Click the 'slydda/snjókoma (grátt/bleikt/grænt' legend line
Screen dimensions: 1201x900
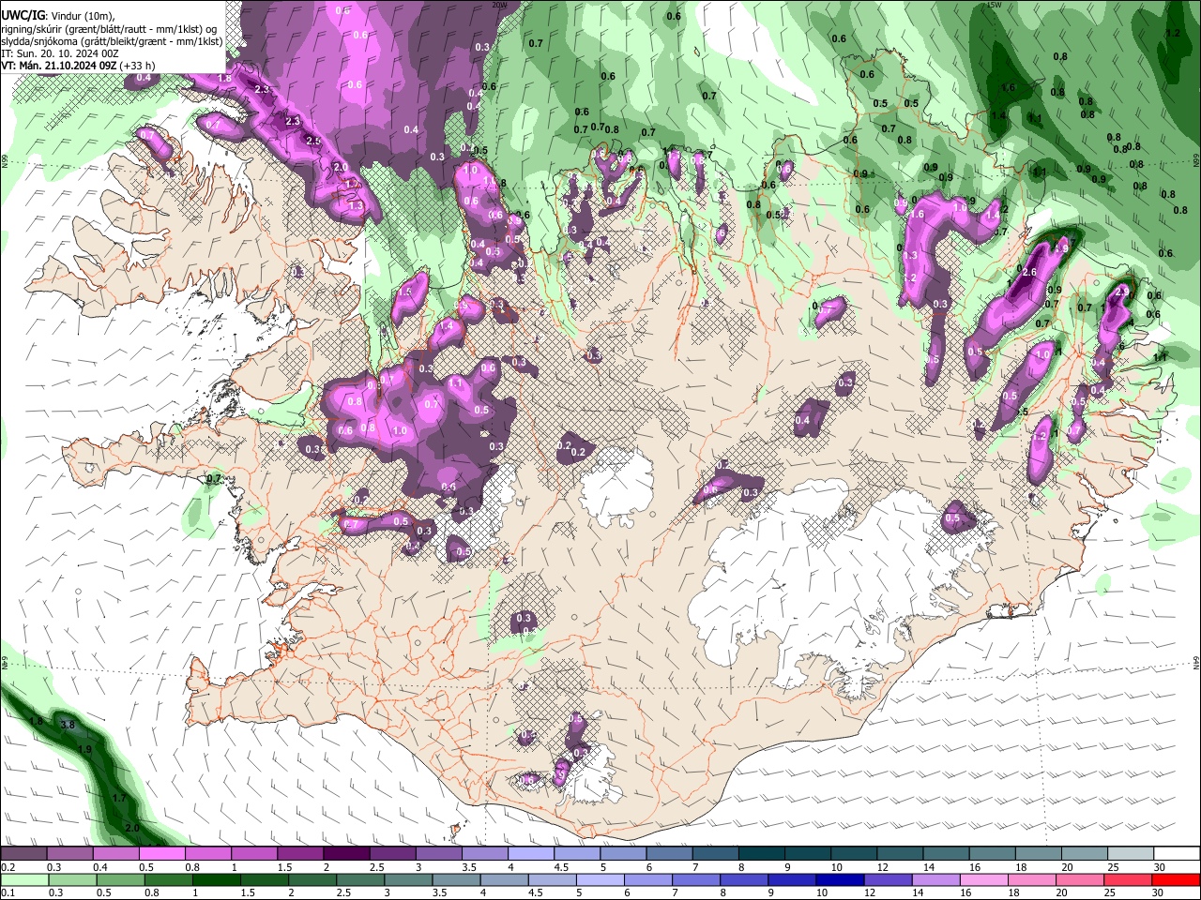pos(112,41)
